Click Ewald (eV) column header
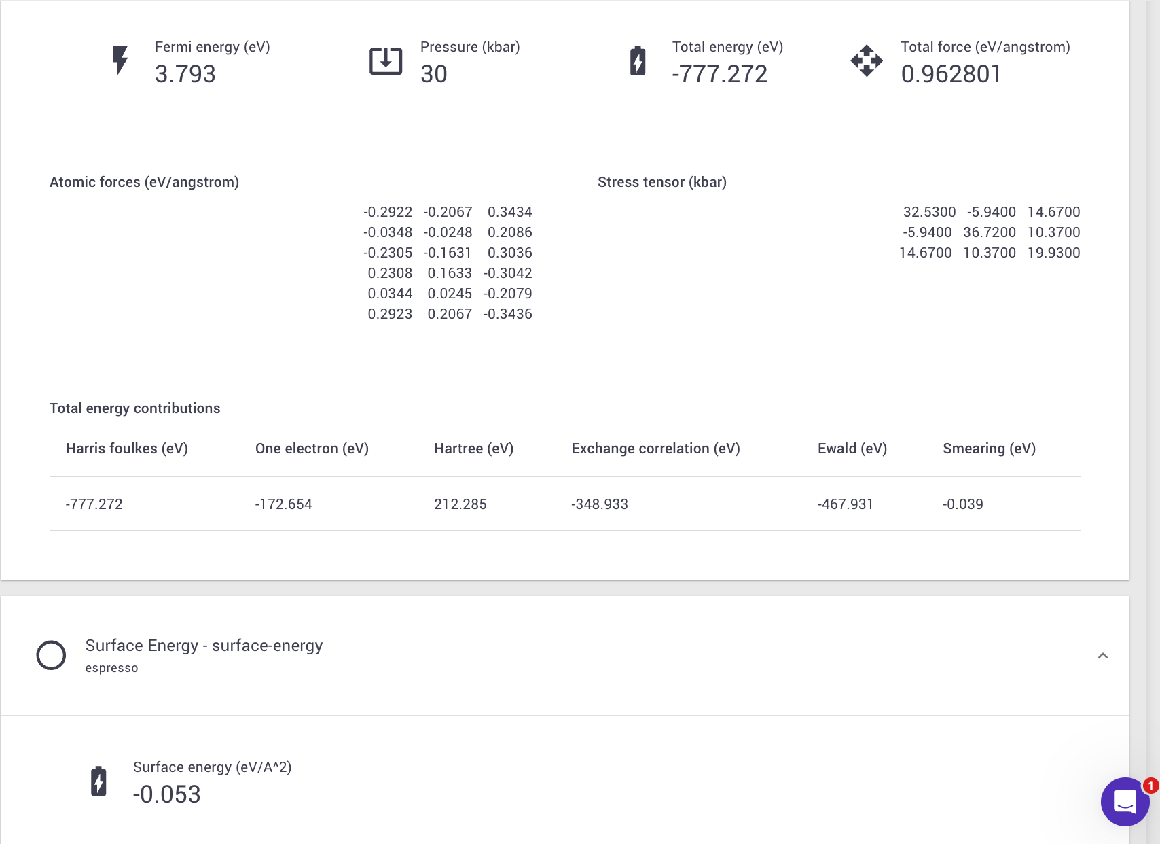The width and height of the screenshot is (1160, 844). pos(852,449)
